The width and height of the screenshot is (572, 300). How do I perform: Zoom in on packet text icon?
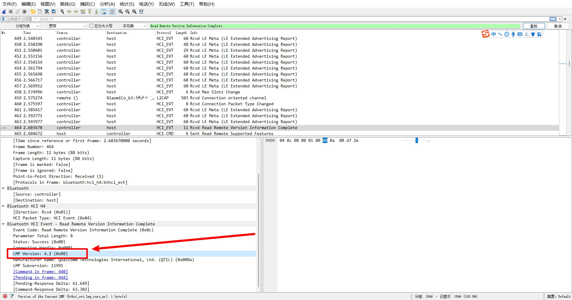click(121, 12)
